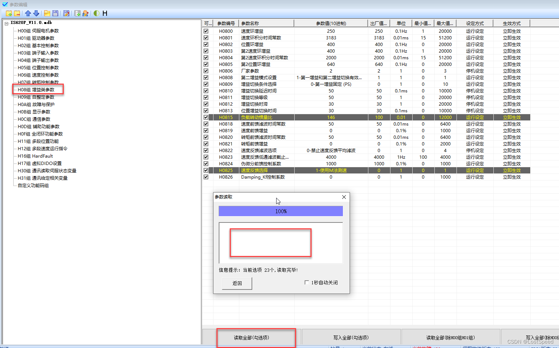Viewport: 559px width, 348px height.
Task: Click the 设定方式 column header
Action: pos(475,24)
